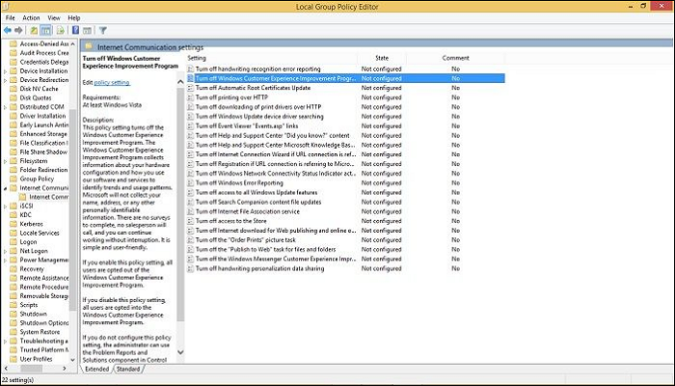Click the gray Forward arrow toolbar icon
This screenshot has height=386, width=675.
(x=18, y=30)
